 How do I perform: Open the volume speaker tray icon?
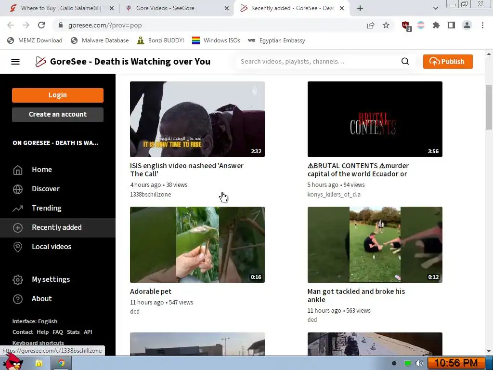[x=419, y=363]
